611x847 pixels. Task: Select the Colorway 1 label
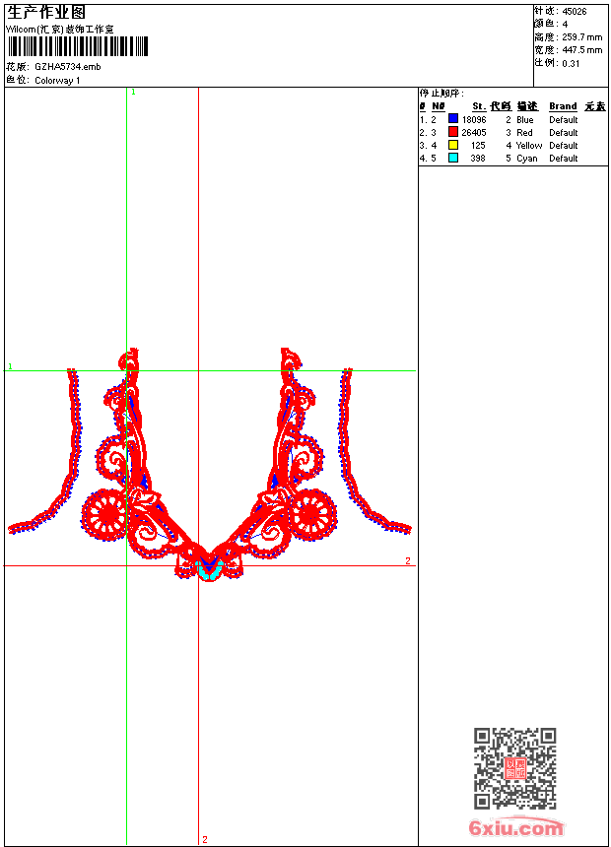tap(57, 81)
